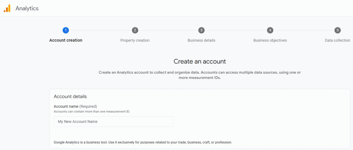Click the Account details section heading
This screenshot has height=150, width=353.
(x=70, y=97)
